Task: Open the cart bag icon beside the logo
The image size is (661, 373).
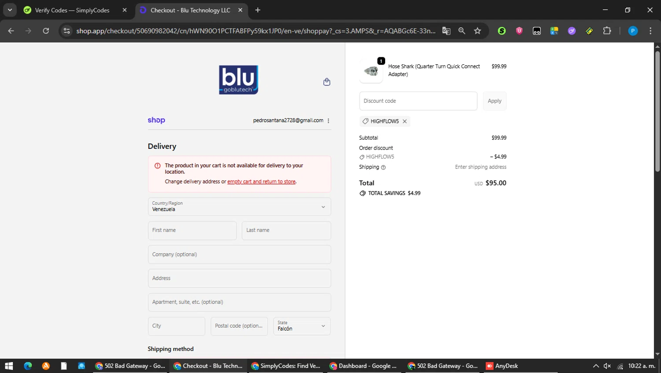Action: (x=327, y=82)
